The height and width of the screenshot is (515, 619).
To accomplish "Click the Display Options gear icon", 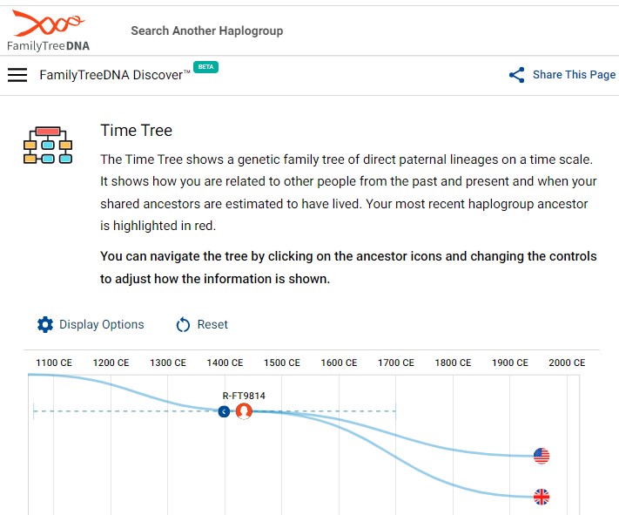I will 45,325.
